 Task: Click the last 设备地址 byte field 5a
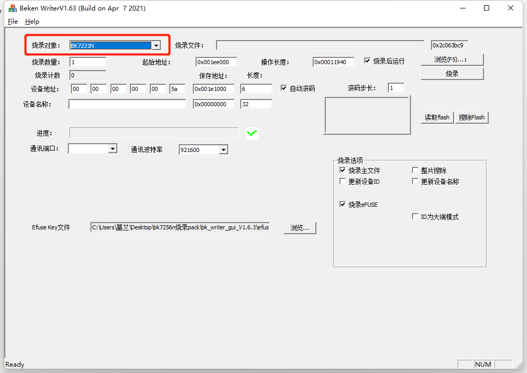(x=178, y=89)
